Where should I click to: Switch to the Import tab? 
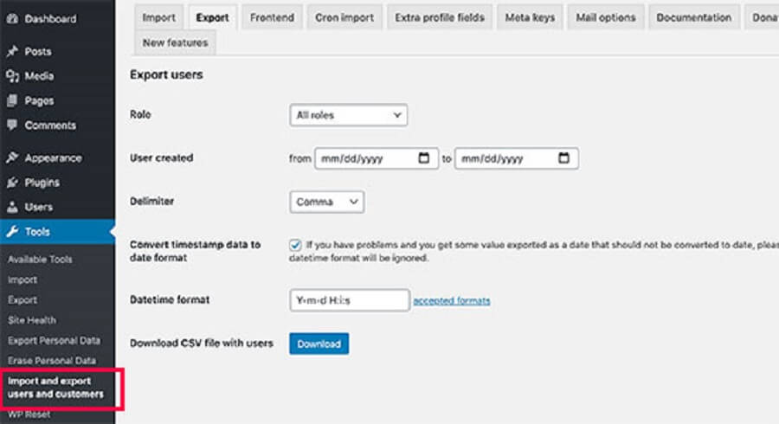tap(159, 17)
